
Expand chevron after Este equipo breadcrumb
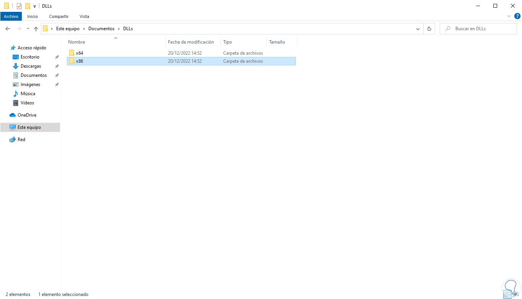(x=84, y=29)
